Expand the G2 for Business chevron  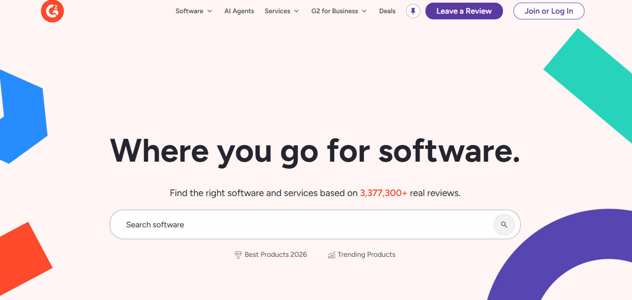[364, 11]
